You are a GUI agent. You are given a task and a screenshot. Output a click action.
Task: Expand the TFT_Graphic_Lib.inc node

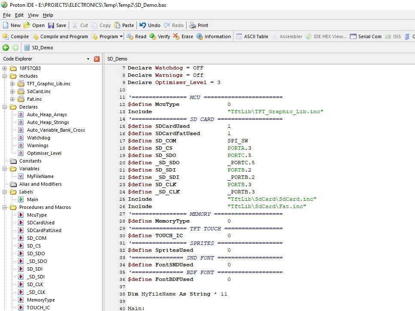click(x=12, y=84)
